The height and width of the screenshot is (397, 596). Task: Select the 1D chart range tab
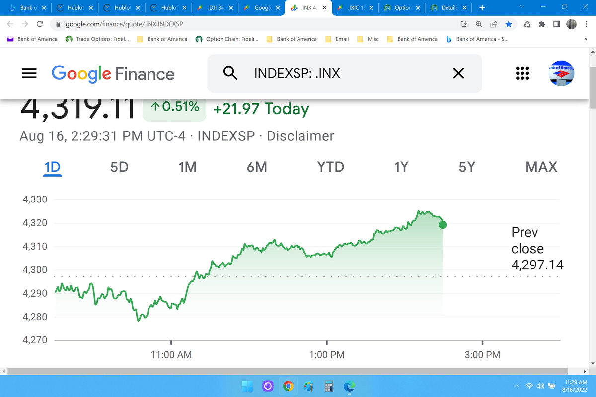pos(52,167)
